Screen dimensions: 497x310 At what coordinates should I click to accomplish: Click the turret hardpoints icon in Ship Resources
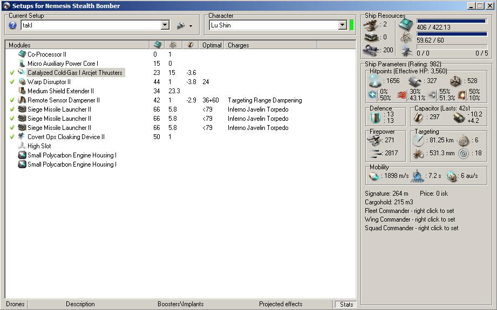pyautogui.click(x=371, y=24)
